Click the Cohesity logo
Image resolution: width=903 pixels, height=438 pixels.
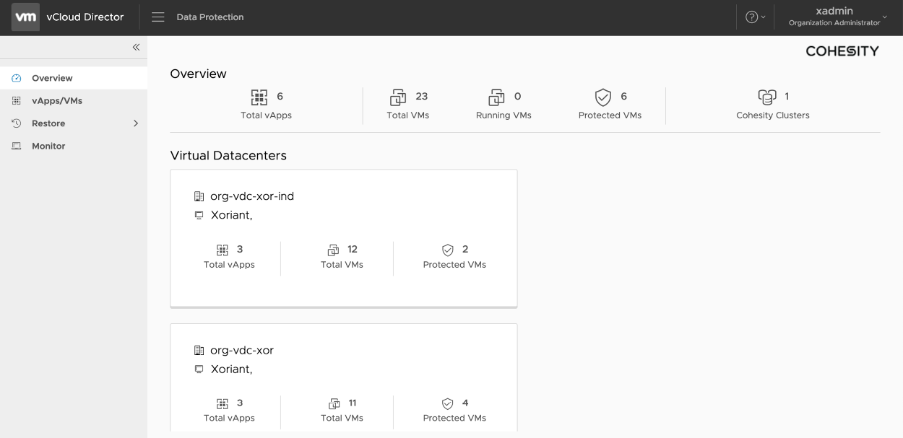(842, 51)
